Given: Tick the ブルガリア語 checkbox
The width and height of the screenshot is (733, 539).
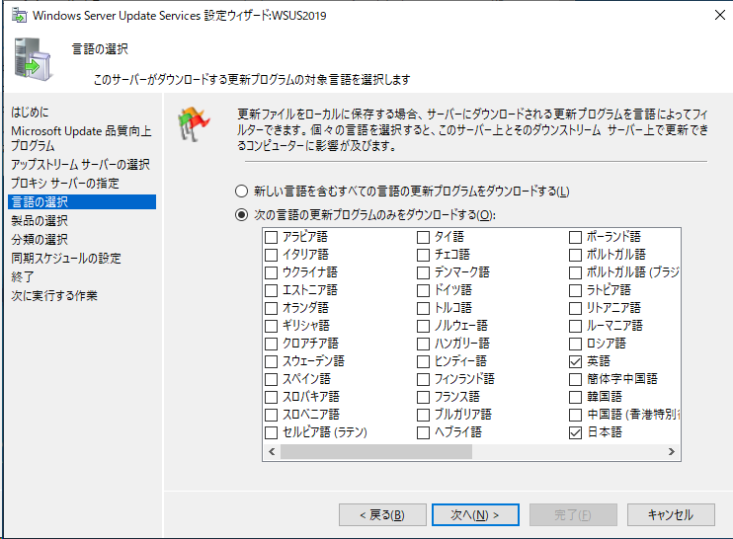Looking at the screenshot, I should [x=423, y=415].
